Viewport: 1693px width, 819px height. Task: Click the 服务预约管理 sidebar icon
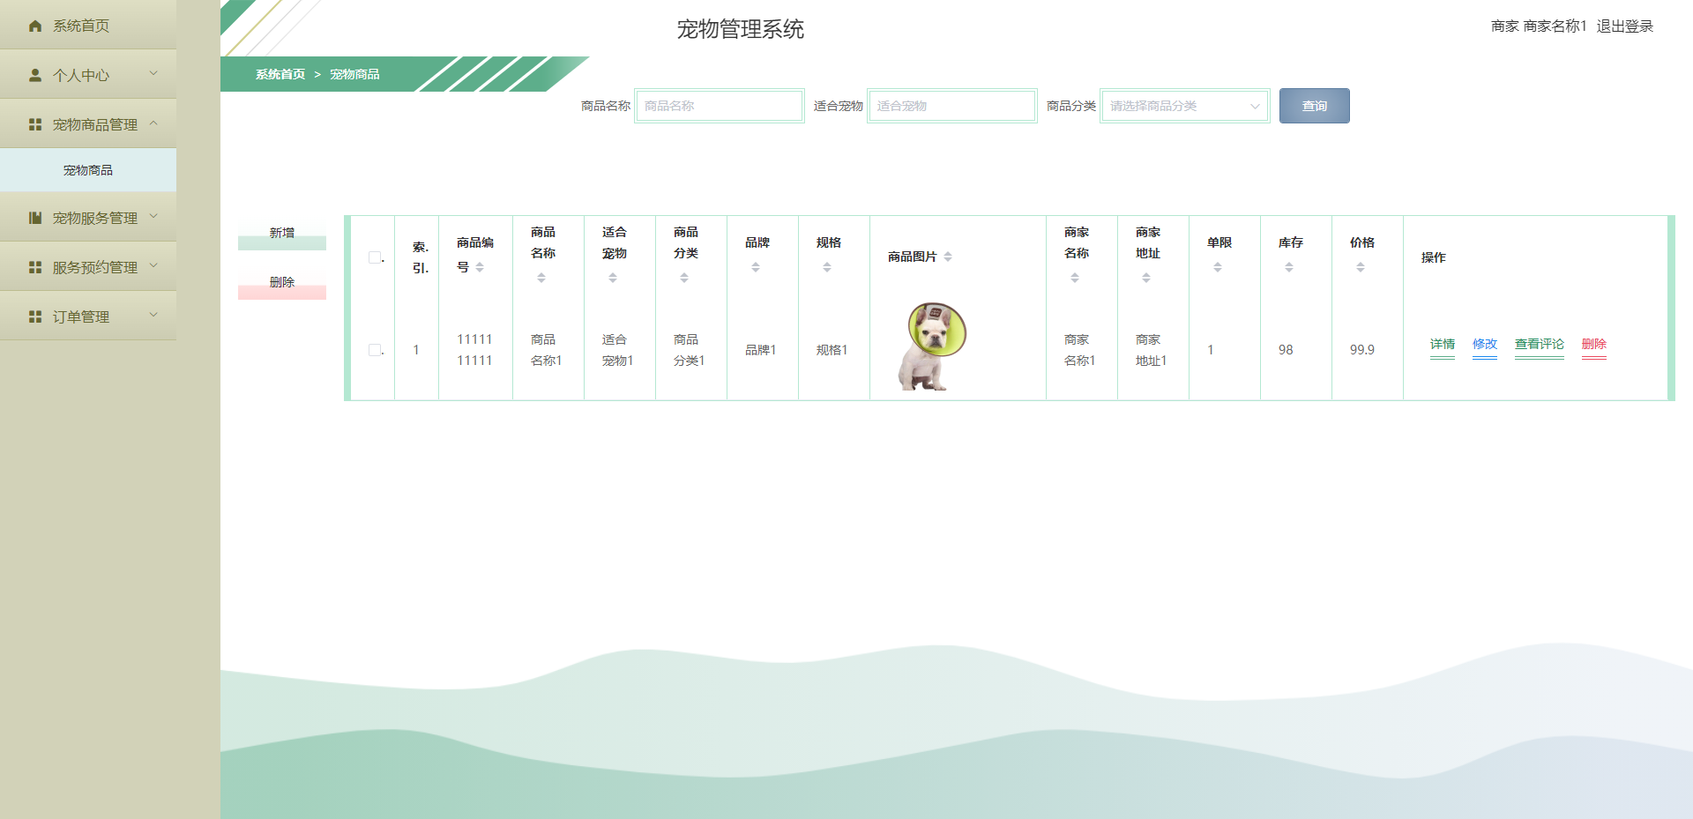coord(34,266)
